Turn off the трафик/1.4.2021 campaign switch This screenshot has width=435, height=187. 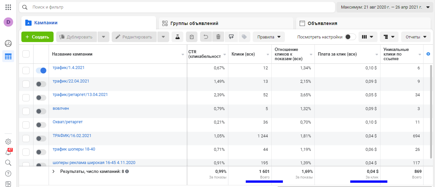tap(41, 70)
